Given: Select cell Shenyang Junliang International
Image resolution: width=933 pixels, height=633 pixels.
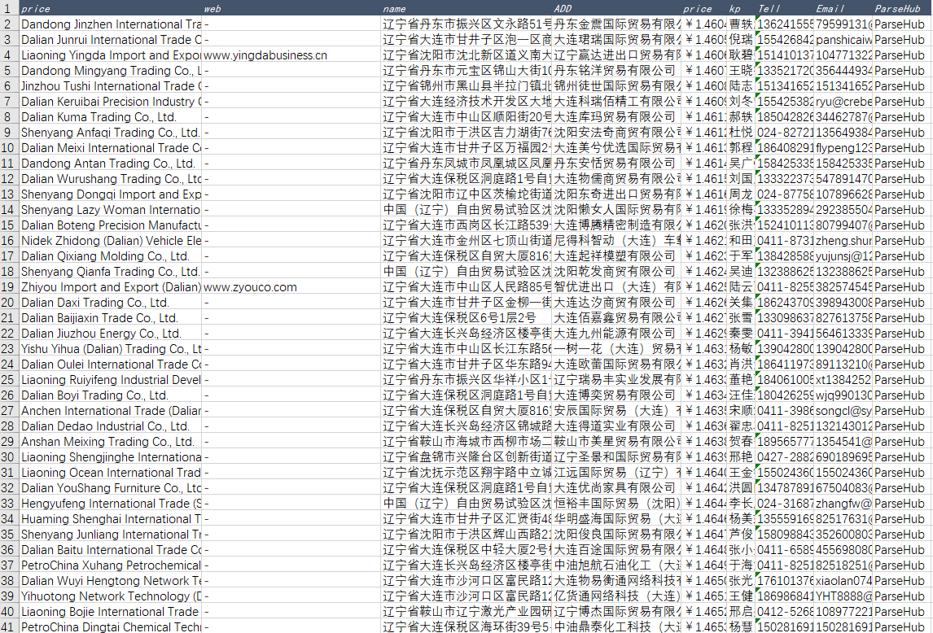Looking at the screenshot, I should (x=111, y=535).
